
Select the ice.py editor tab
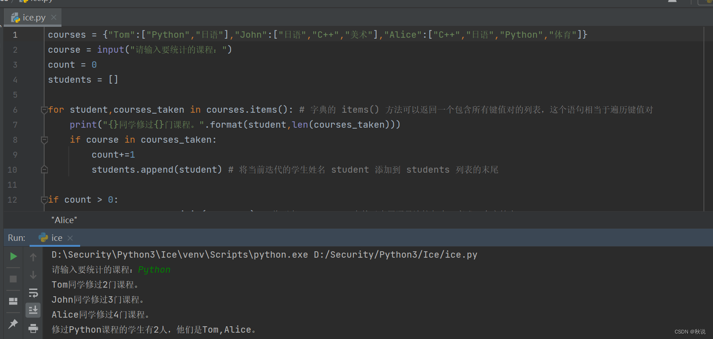pos(32,18)
